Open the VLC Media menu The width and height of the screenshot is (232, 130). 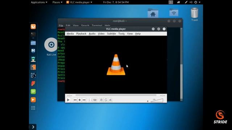[70, 34]
